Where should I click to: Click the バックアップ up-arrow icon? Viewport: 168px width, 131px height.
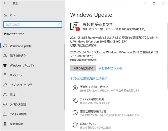[5, 75]
